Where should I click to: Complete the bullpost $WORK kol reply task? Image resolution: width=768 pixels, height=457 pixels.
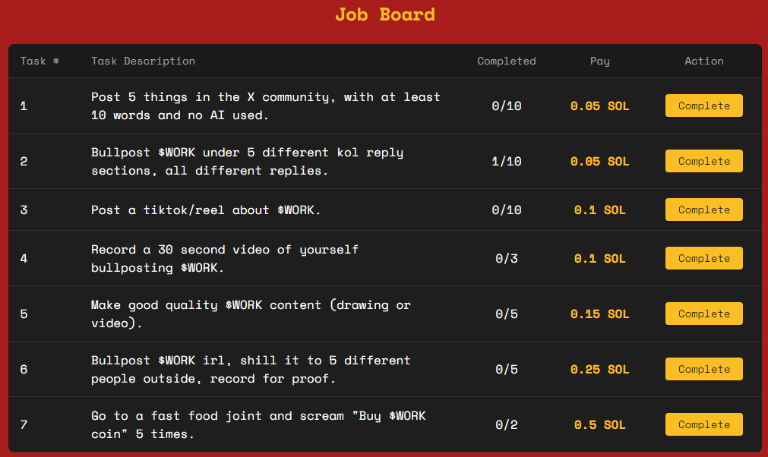click(x=703, y=161)
